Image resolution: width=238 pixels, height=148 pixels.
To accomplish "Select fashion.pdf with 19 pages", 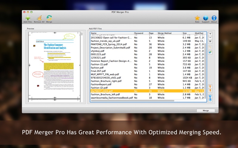I will pyautogui.click(x=147, y=68).
